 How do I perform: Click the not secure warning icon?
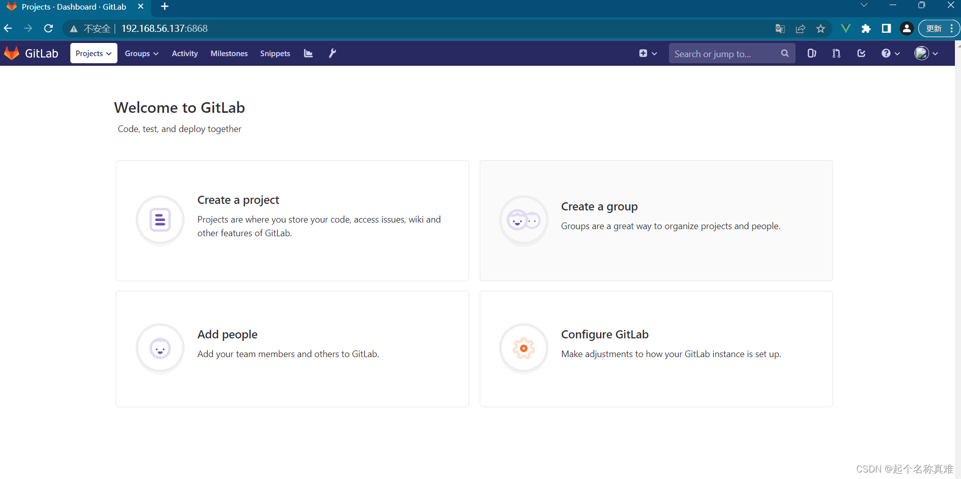[74, 29]
